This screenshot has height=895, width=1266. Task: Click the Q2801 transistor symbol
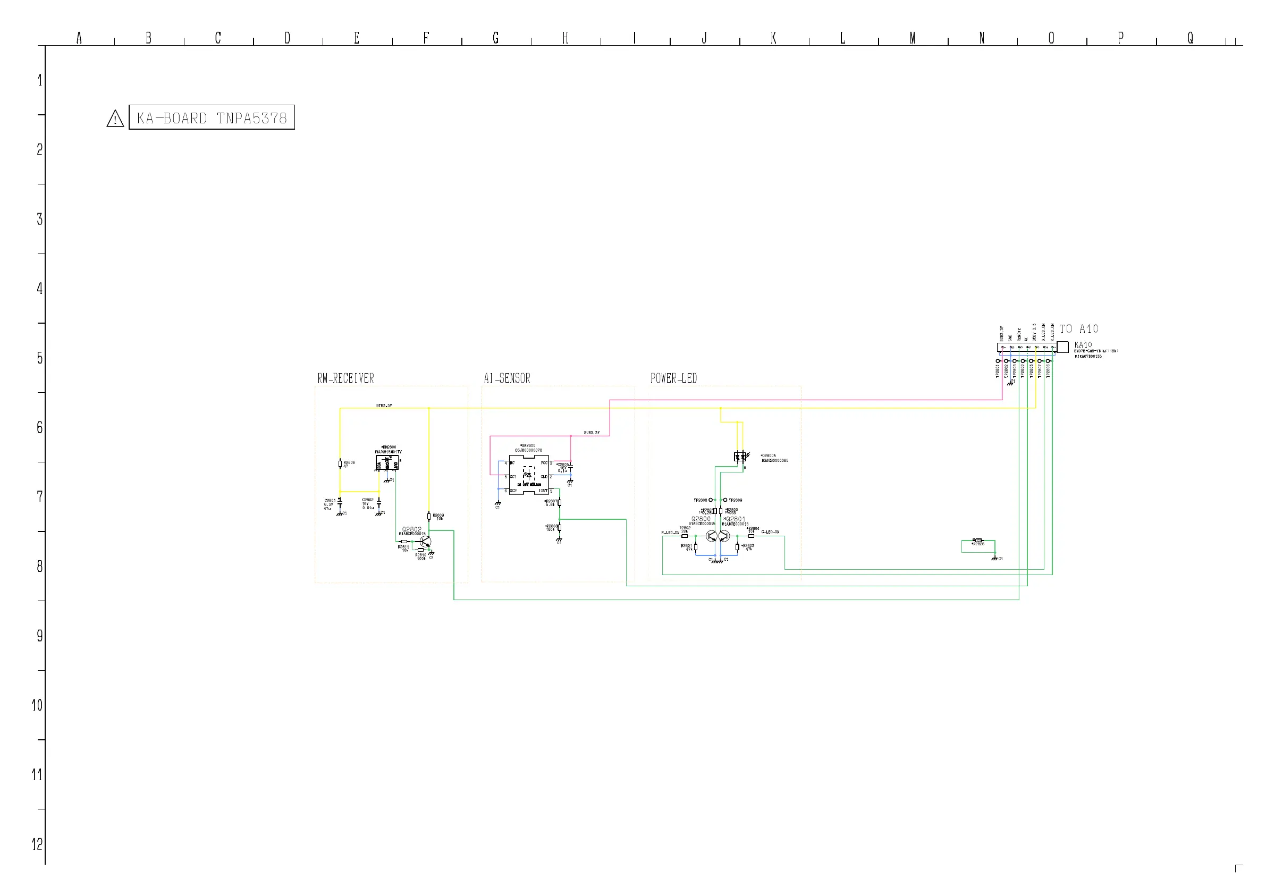(724, 536)
